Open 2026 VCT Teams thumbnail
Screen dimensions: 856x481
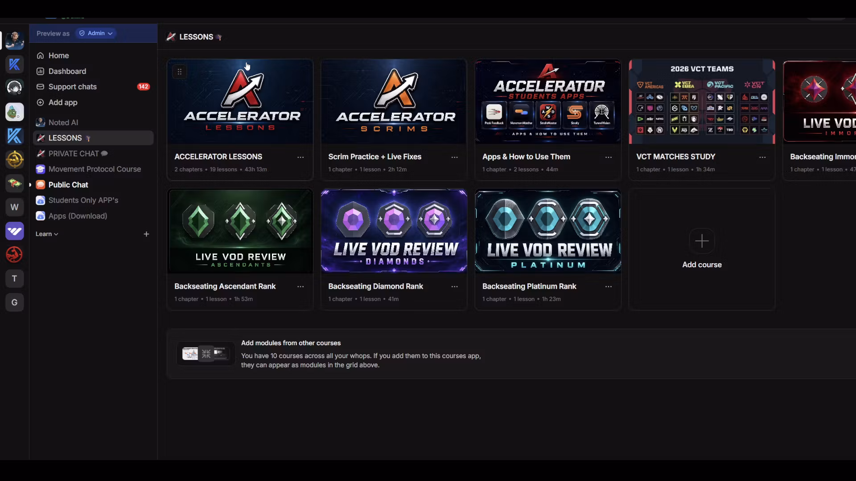point(702,102)
